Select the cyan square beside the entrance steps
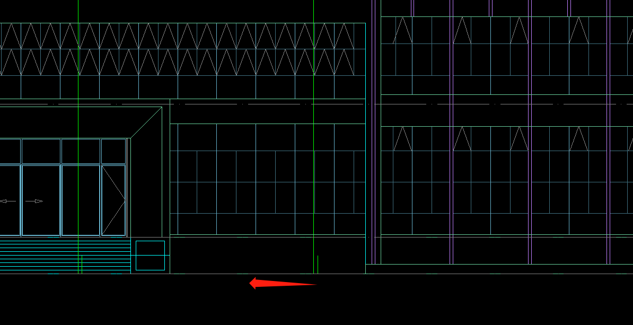This screenshot has height=325, width=633. pos(150,256)
